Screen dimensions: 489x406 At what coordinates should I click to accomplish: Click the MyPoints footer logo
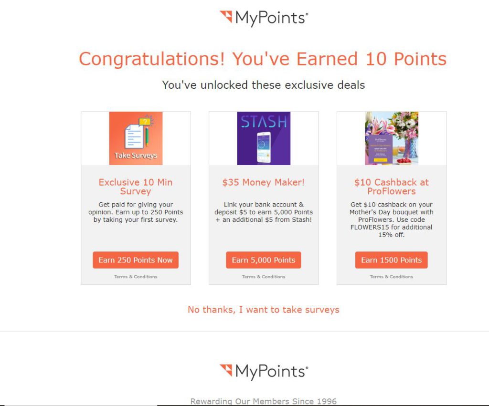[264, 372]
